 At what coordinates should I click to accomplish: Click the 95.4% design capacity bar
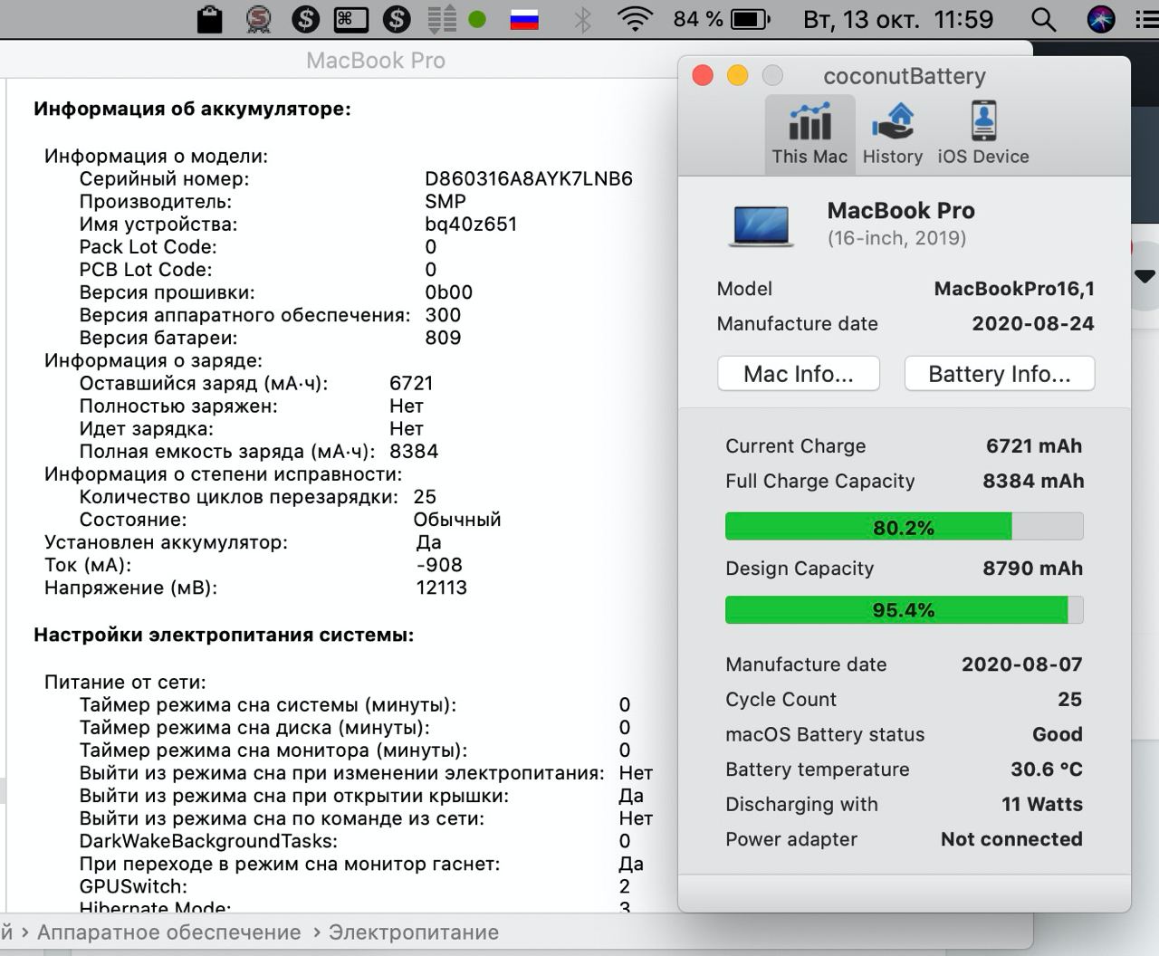pyautogui.click(x=904, y=609)
